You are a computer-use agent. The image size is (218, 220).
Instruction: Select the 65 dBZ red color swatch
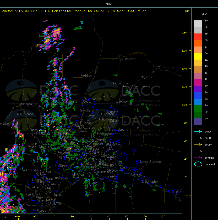(x=198, y=37)
